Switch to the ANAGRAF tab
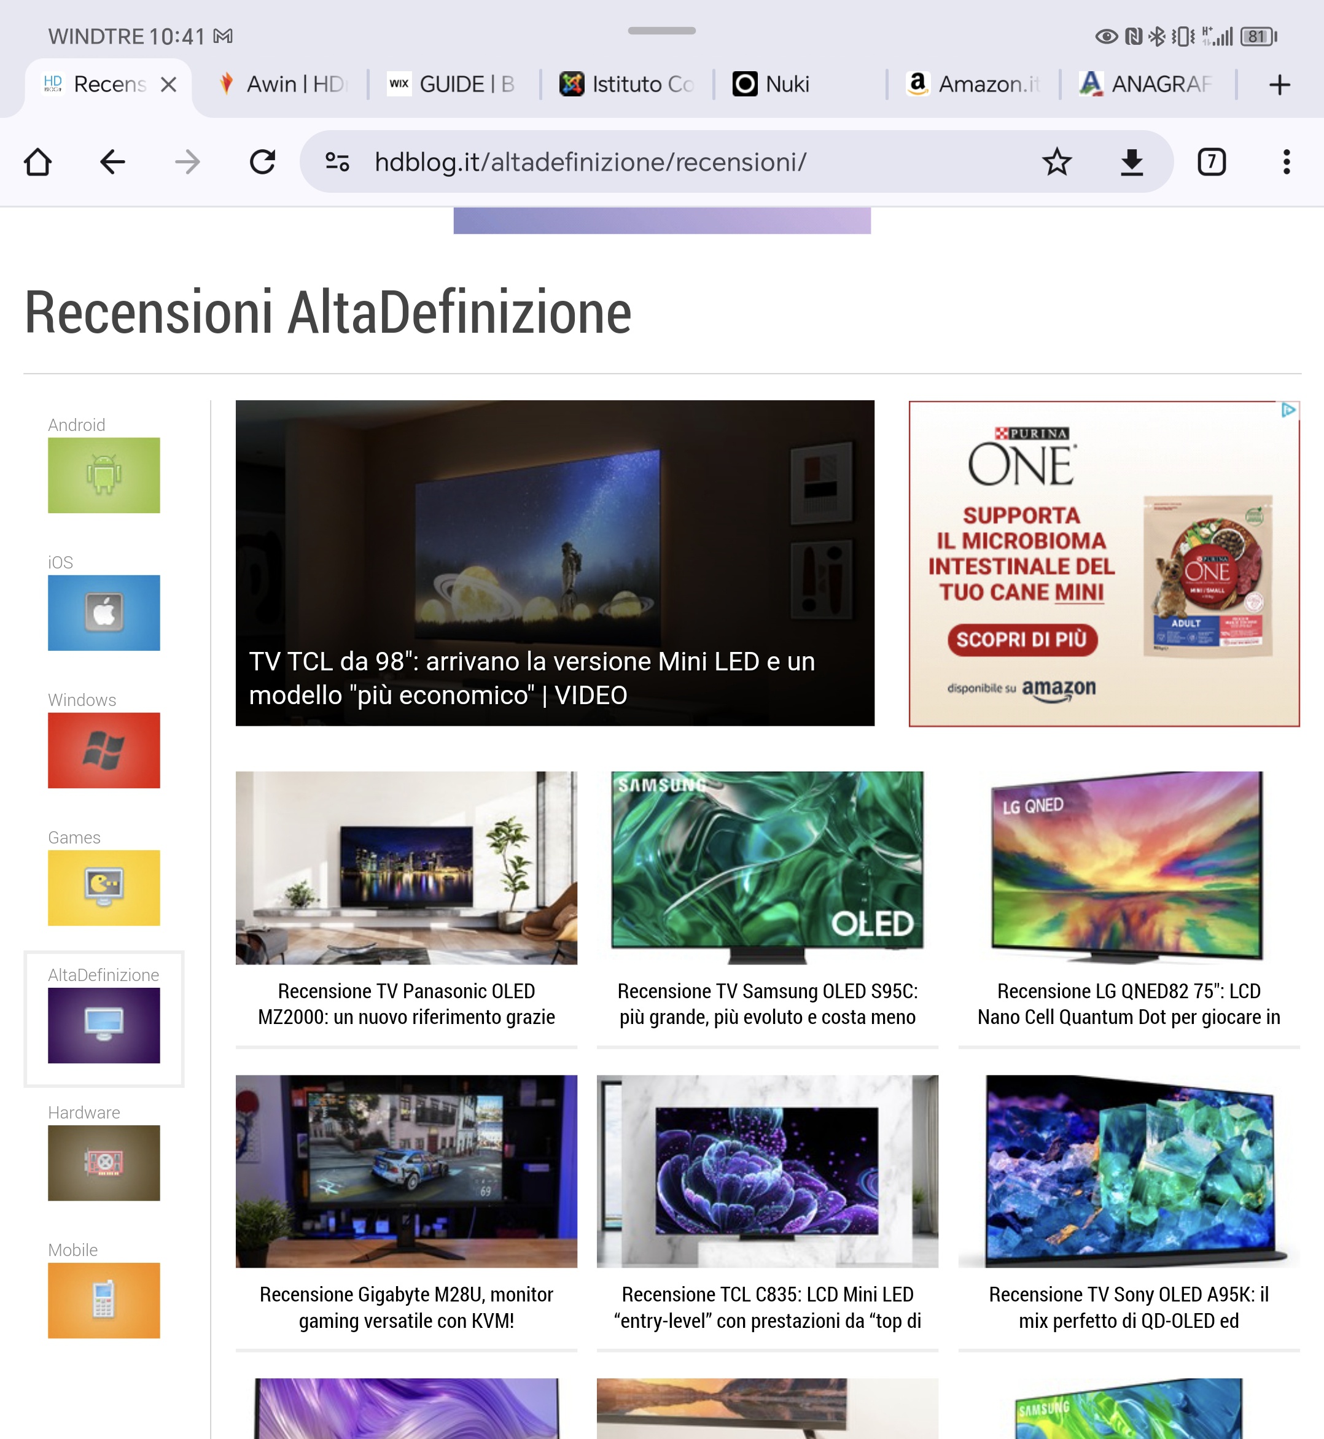The width and height of the screenshot is (1324, 1439). pyautogui.click(x=1147, y=85)
